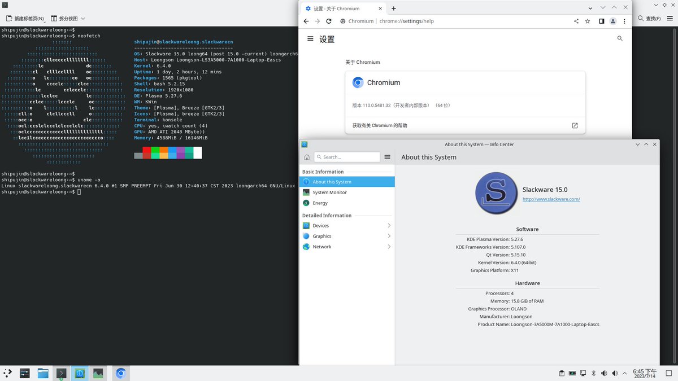Viewport: 678px width, 381px height.
Task: Click the KDE Plasma Version 5.27.6 value
Action: click(x=517, y=239)
